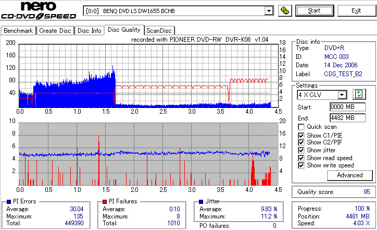Viewport: 377px width, 230px height.
Task: Click Position value 4481 MB
Action: click(x=358, y=216)
